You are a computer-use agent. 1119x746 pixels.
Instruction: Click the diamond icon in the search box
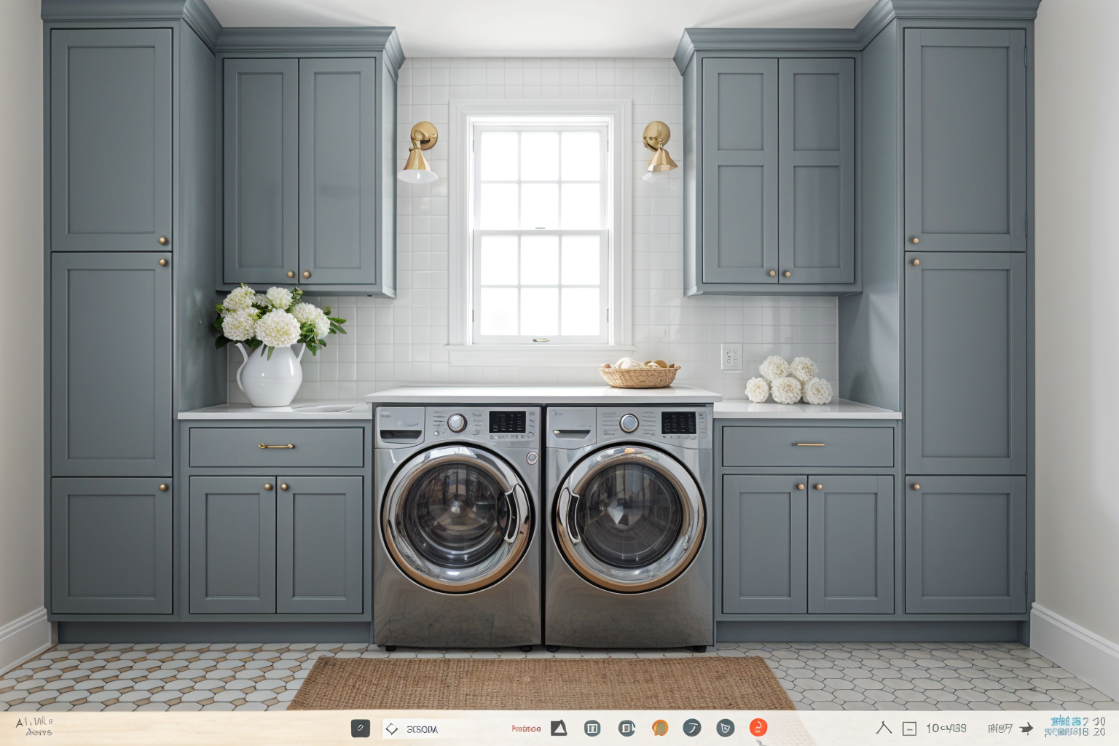point(392,729)
